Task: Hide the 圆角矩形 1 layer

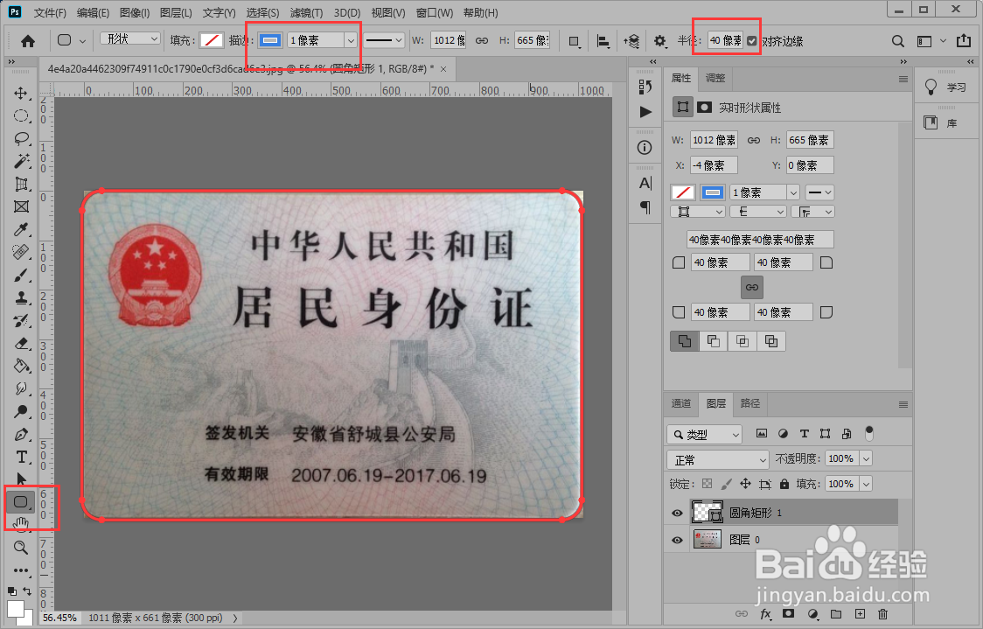Action: click(x=677, y=513)
